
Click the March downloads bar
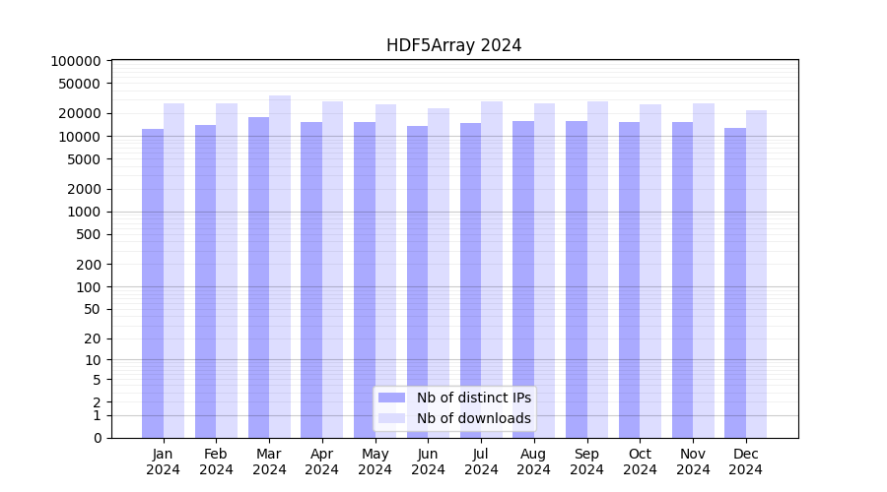280,266
